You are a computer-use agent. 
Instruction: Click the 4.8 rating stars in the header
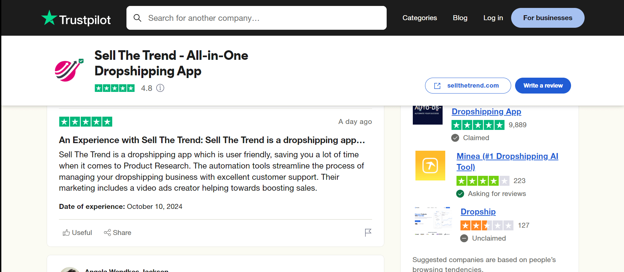coord(115,88)
